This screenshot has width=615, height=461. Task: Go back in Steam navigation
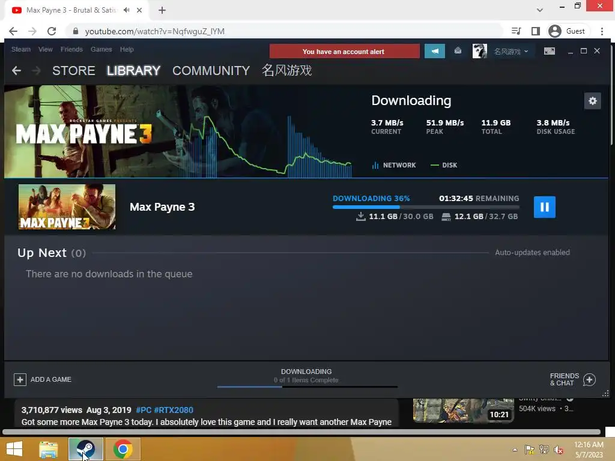pyautogui.click(x=16, y=71)
